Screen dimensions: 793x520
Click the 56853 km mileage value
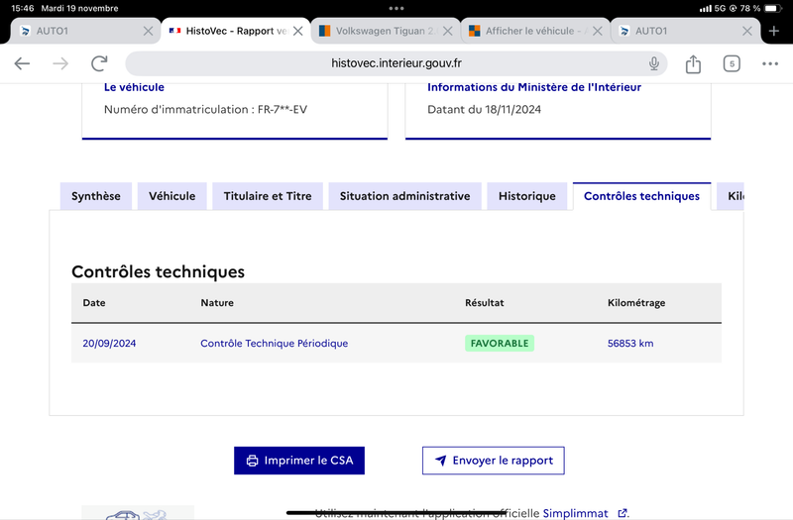(x=630, y=343)
